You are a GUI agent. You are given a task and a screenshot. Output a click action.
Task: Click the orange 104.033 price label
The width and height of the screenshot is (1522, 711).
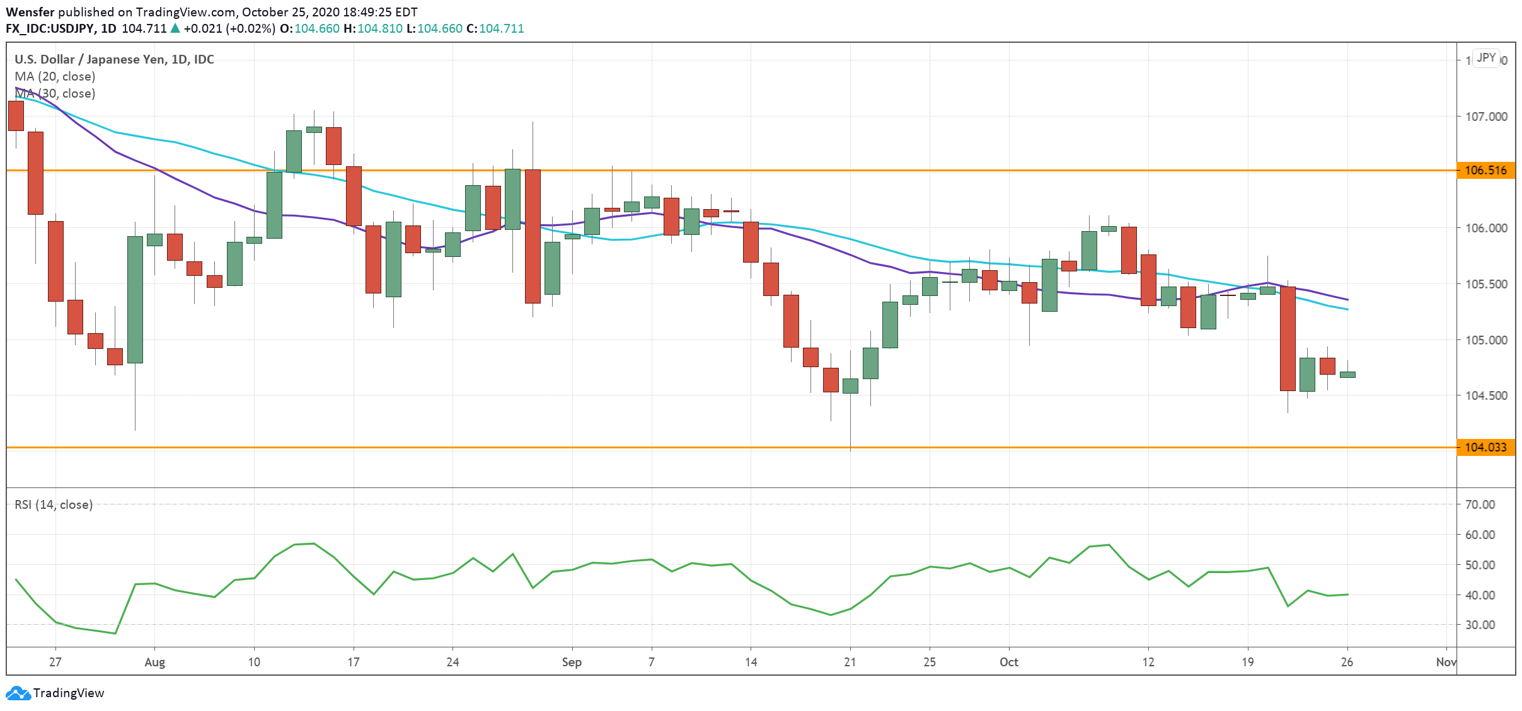click(x=1485, y=447)
